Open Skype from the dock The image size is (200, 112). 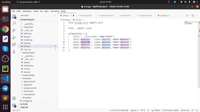pyautogui.click(x=5, y=49)
